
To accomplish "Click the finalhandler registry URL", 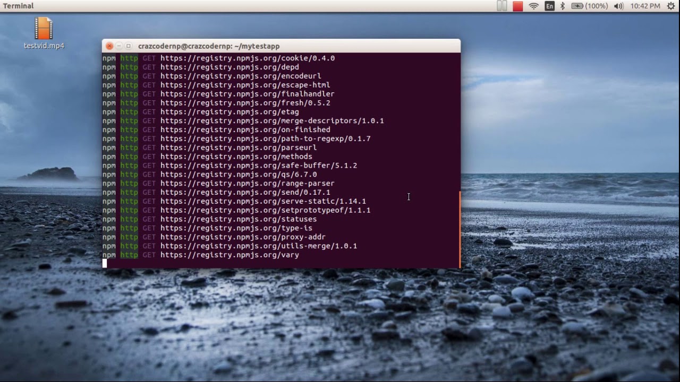I will (x=248, y=94).
